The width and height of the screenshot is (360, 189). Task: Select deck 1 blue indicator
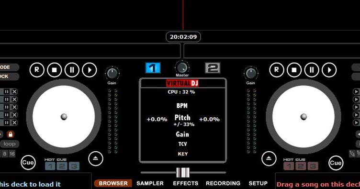[153, 68]
